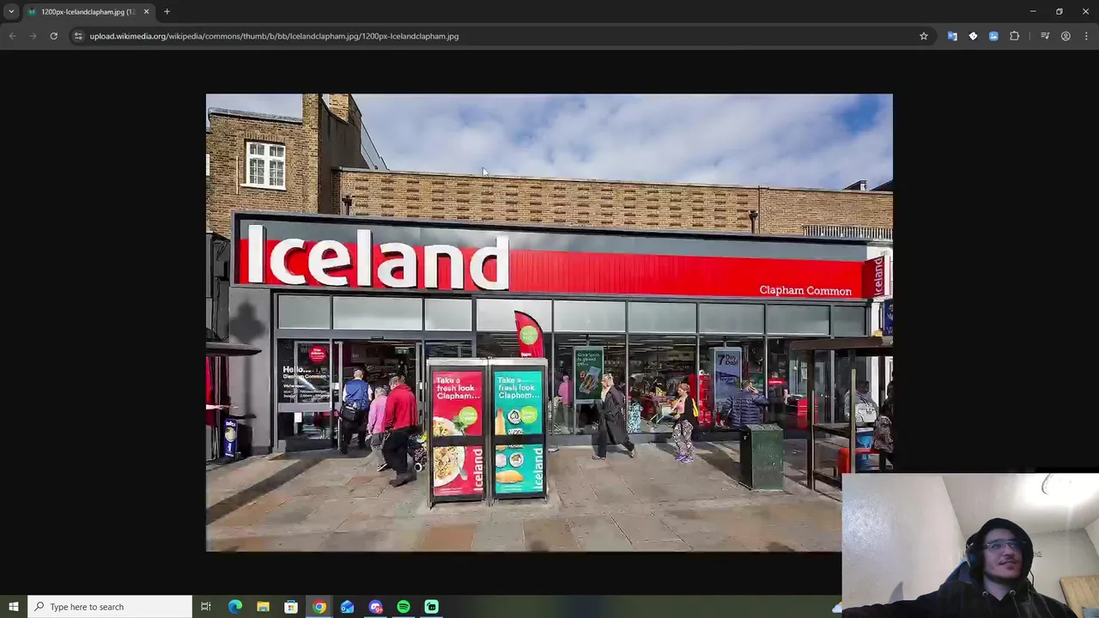This screenshot has width=1099, height=618.
Task: Open Chrome's three-dot menu
Action: pyautogui.click(x=1086, y=36)
